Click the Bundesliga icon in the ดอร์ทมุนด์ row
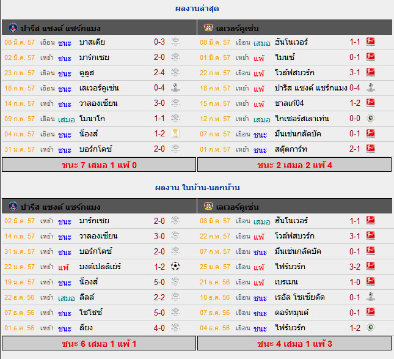This screenshot has height=359, width=394. (371, 312)
